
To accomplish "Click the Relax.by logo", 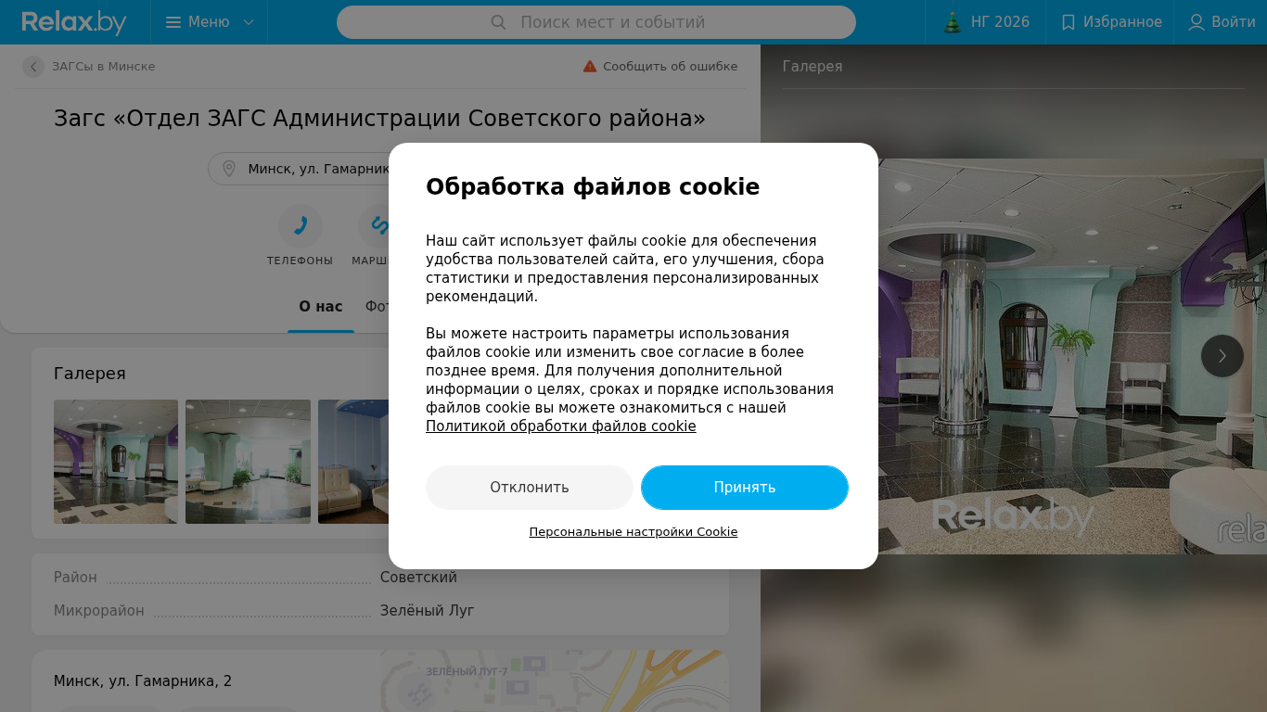I will [74, 22].
